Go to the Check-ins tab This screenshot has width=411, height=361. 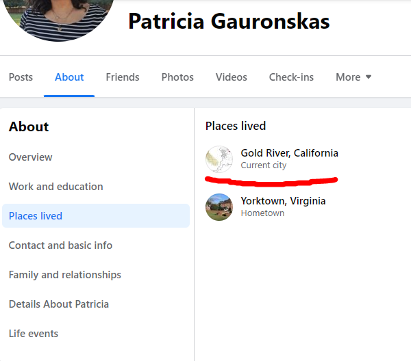coord(291,77)
